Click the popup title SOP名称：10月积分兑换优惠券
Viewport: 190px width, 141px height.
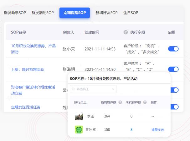click(104, 79)
